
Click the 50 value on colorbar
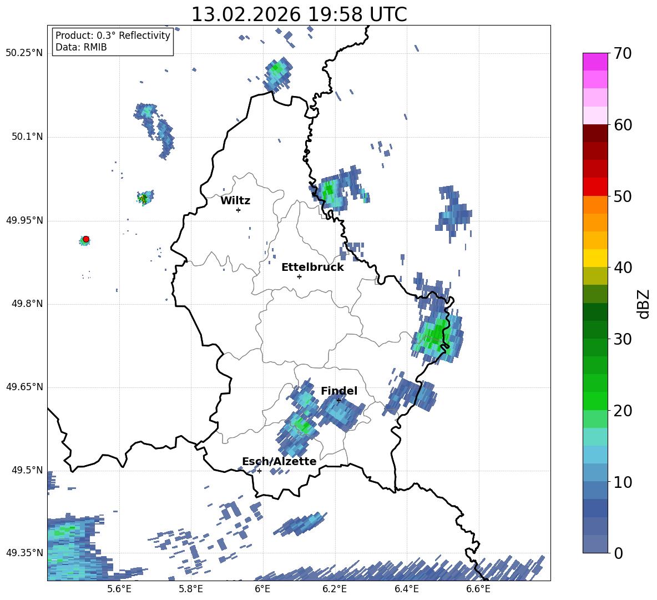tap(623, 196)
